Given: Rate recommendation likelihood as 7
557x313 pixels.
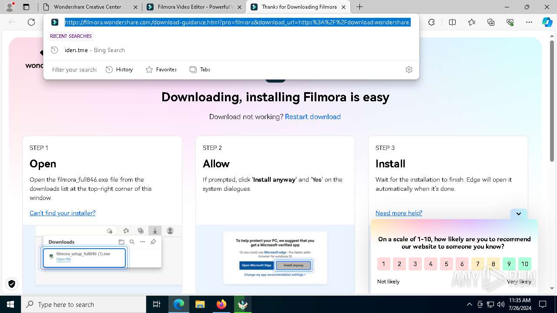Looking at the screenshot, I should coord(477,264).
